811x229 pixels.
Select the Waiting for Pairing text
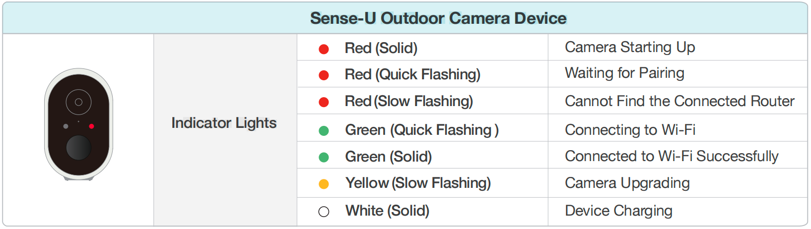(x=624, y=73)
